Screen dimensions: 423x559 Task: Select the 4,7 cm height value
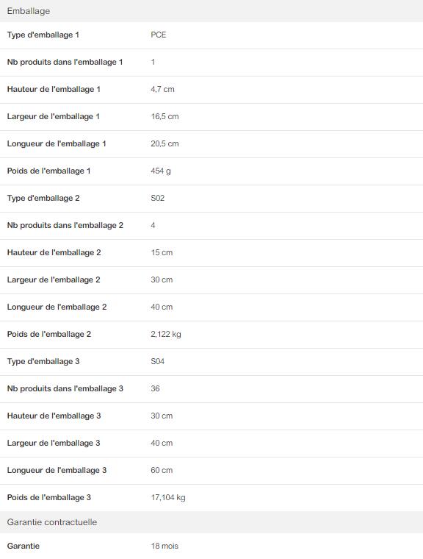coord(162,89)
